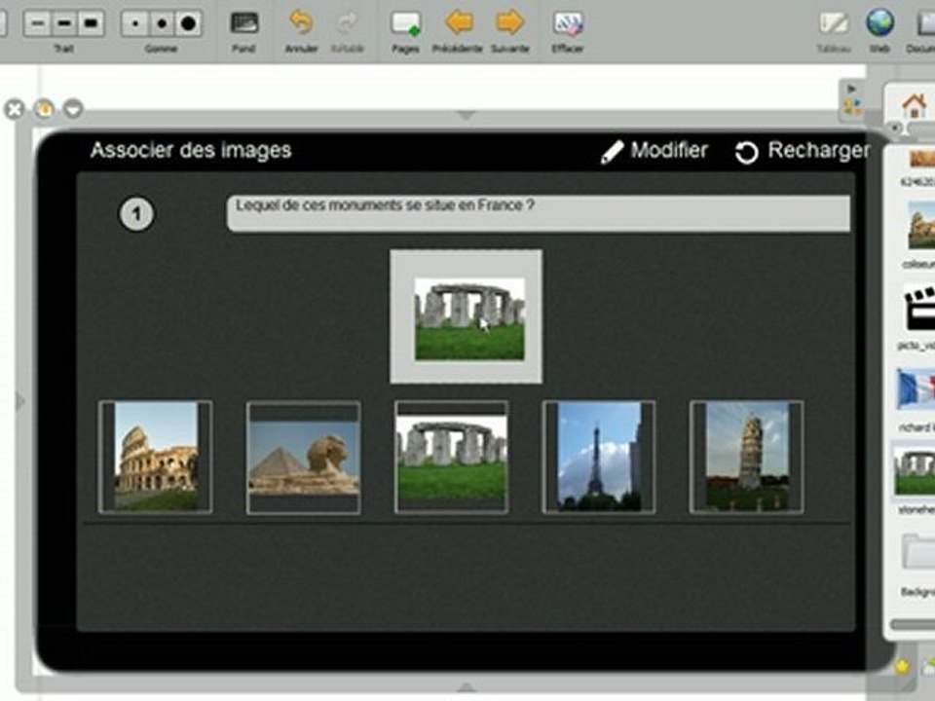Screen dimensions: 935x701
Task: Click the yellow star favorites icon
Action: point(902,666)
